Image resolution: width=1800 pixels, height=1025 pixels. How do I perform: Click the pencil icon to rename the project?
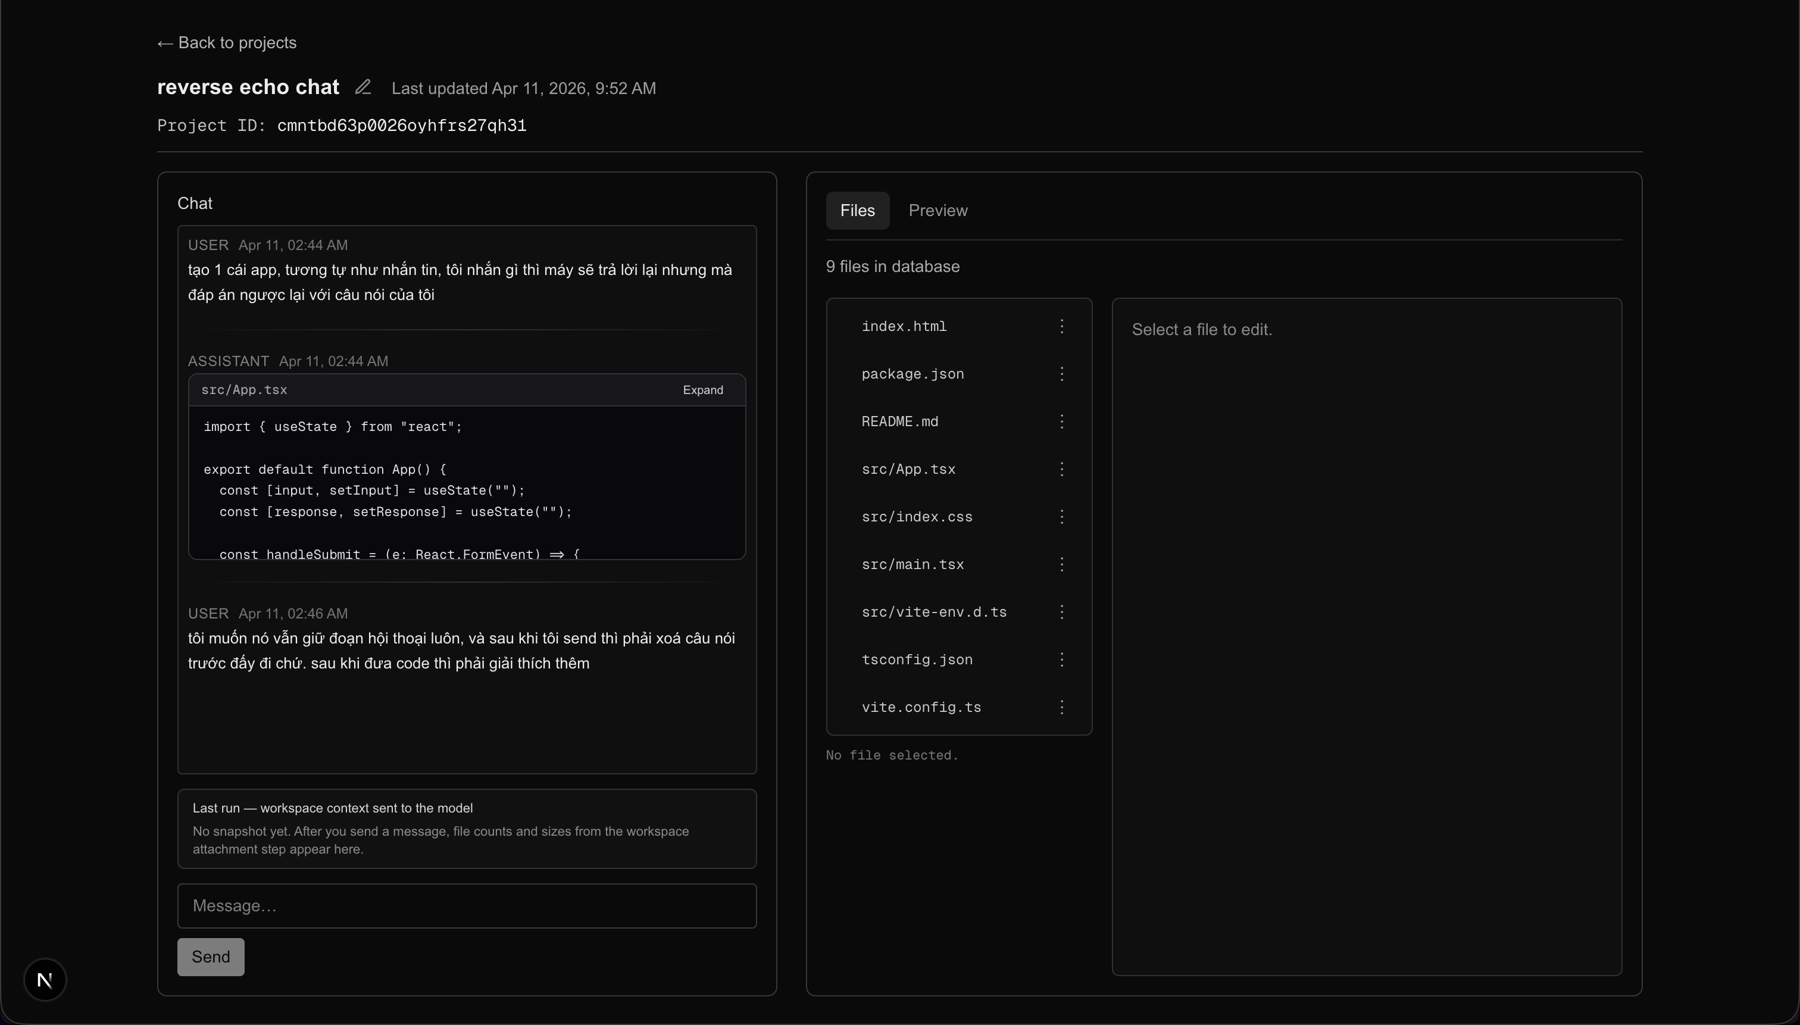[362, 86]
